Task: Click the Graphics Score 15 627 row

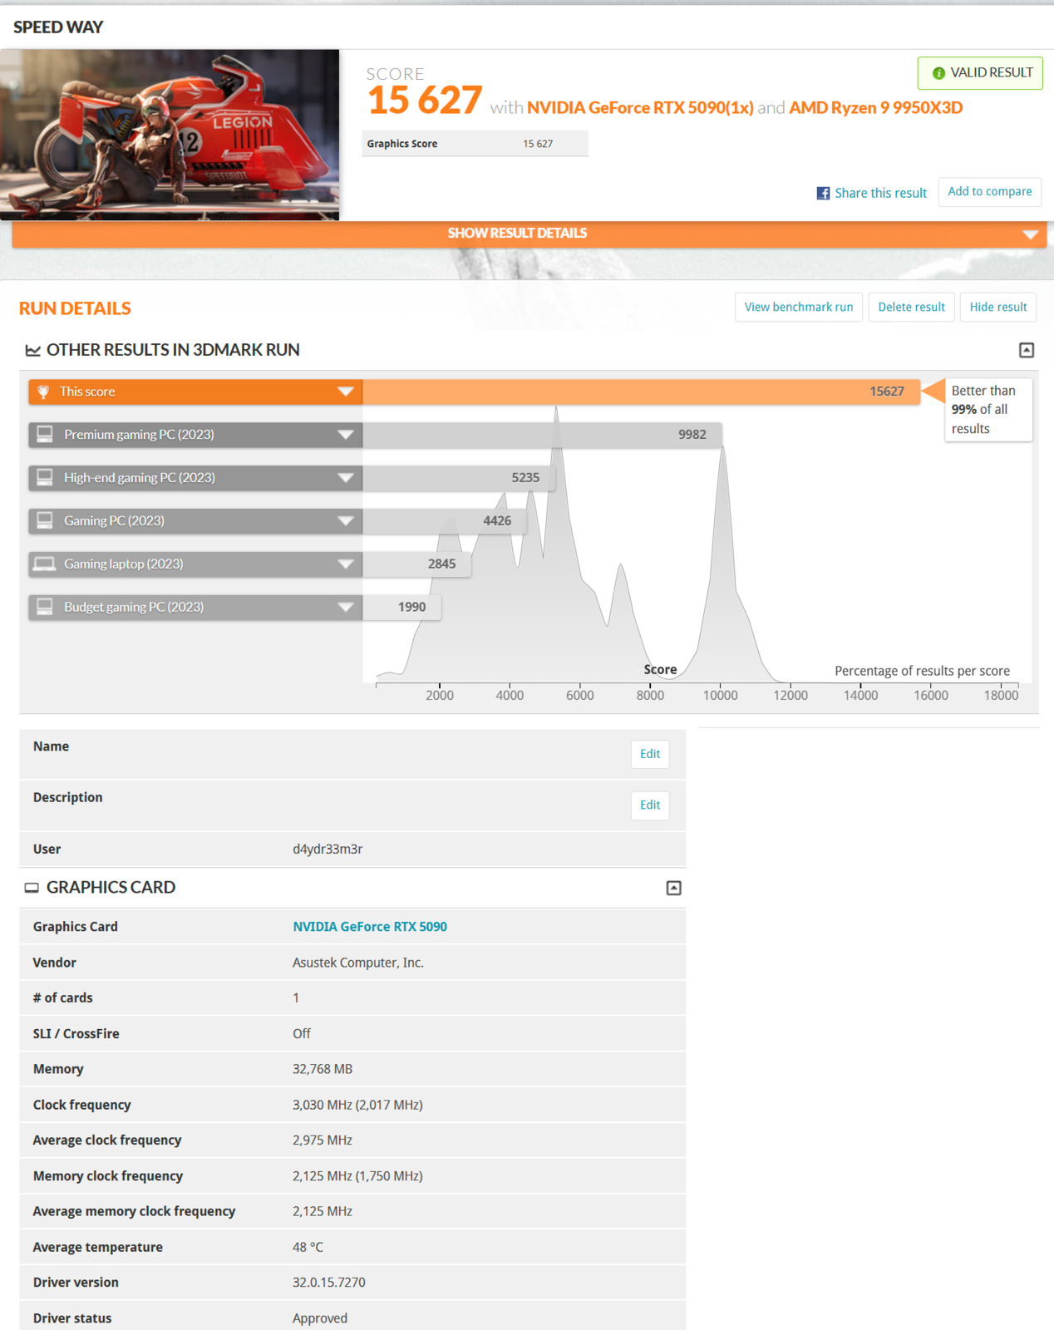Action: (475, 144)
